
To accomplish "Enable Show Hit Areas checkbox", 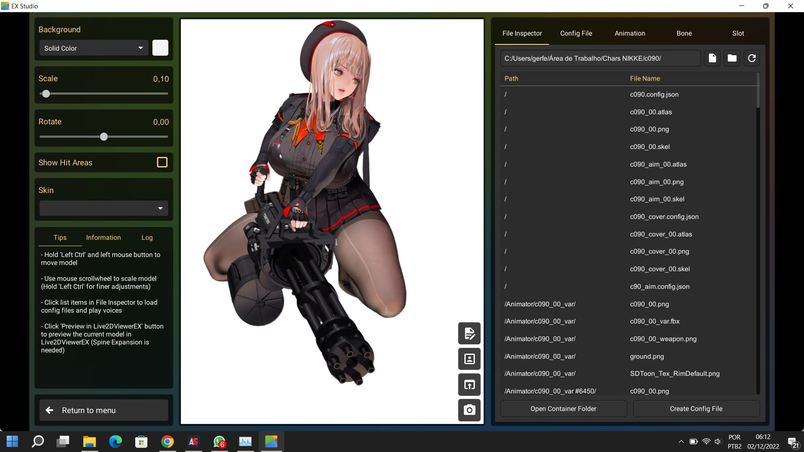I will coord(162,162).
